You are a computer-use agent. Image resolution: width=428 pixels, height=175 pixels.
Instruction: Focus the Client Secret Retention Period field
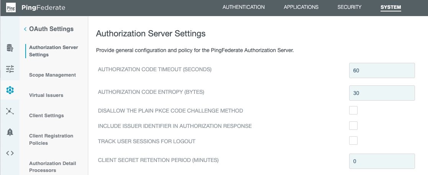point(382,161)
